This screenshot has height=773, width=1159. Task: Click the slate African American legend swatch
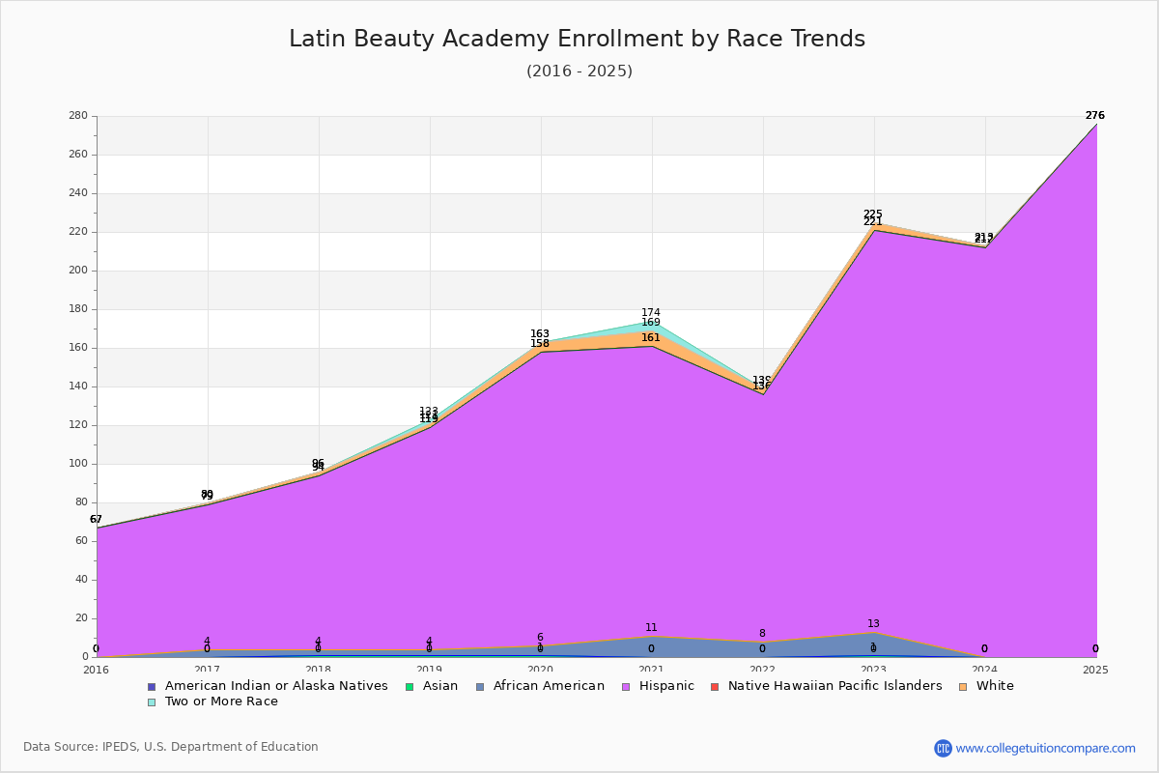(480, 686)
